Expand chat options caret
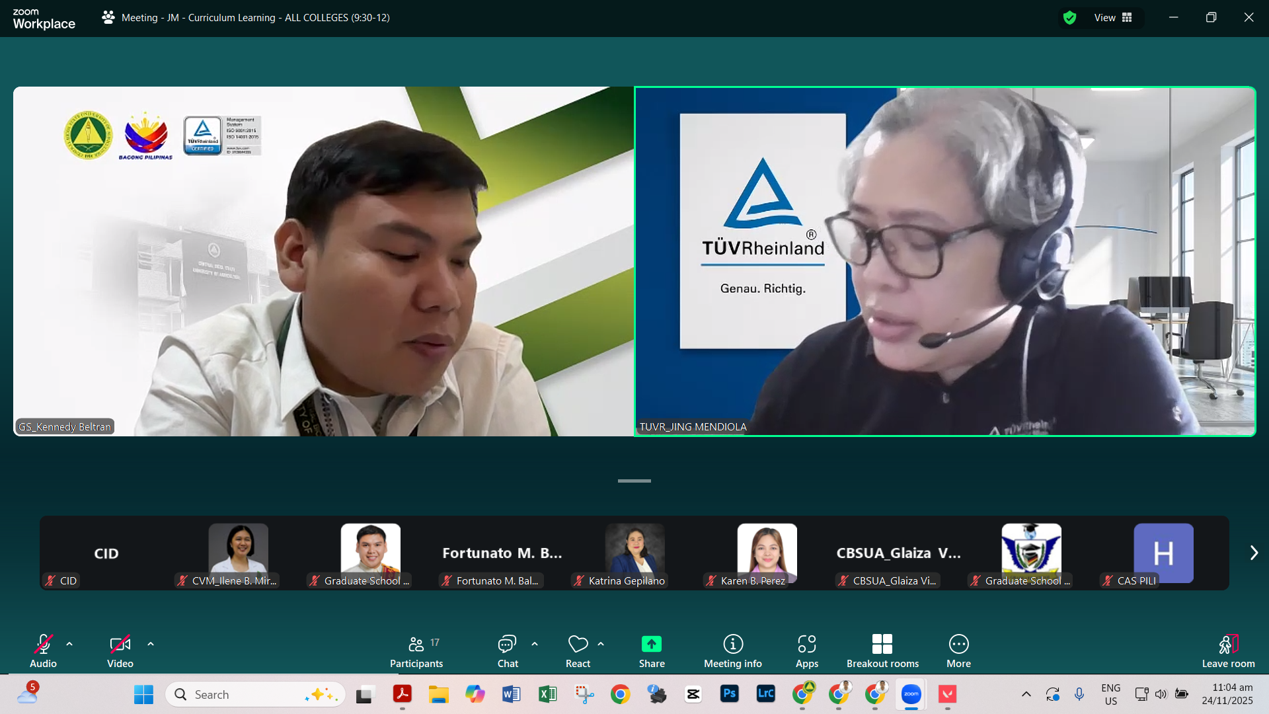1269x714 pixels. pyautogui.click(x=535, y=644)
